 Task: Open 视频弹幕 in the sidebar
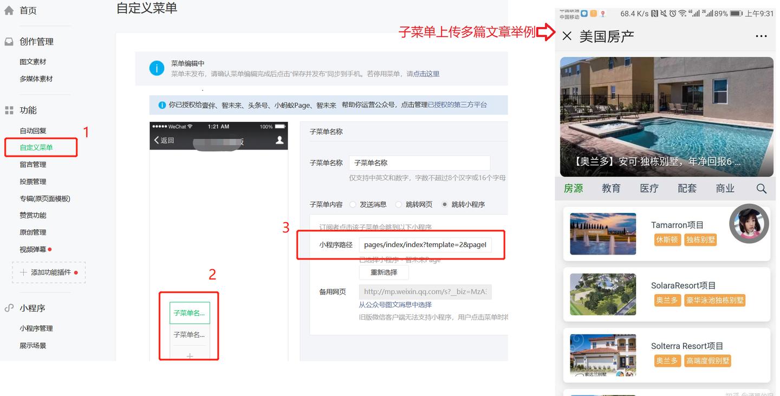pyautogui.click(x=33, y=249)
